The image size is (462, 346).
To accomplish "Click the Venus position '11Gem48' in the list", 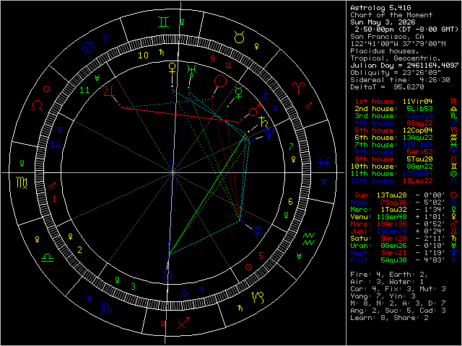I will pos(391,217).
